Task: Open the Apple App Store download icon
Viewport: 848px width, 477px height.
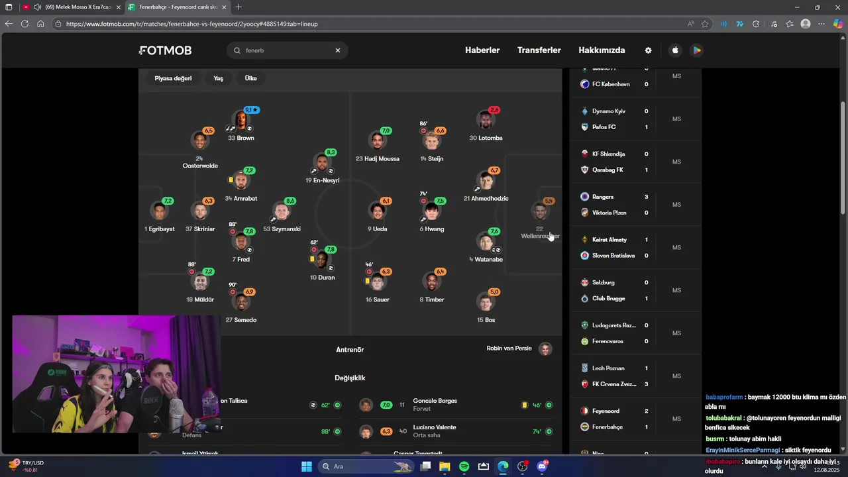Action: point(675,50)
